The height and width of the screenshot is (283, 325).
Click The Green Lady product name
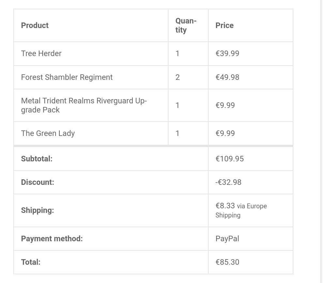48,133
